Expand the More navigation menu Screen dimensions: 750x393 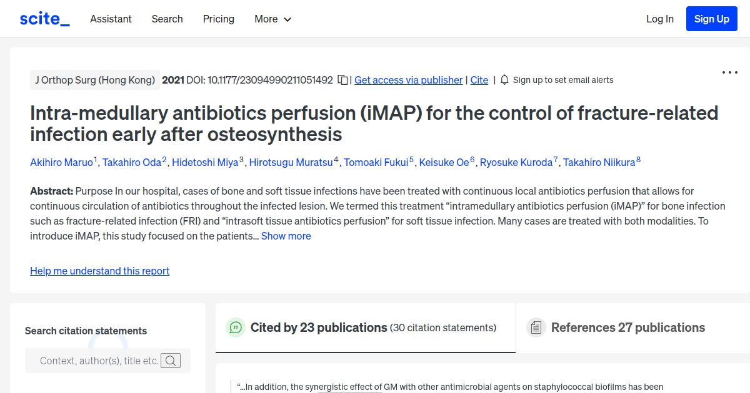[x=272, y=19]
